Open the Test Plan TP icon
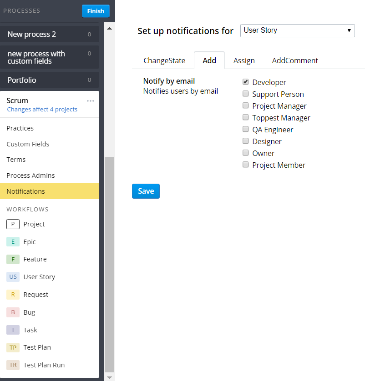The image size is (365, 381). point(13,347)
